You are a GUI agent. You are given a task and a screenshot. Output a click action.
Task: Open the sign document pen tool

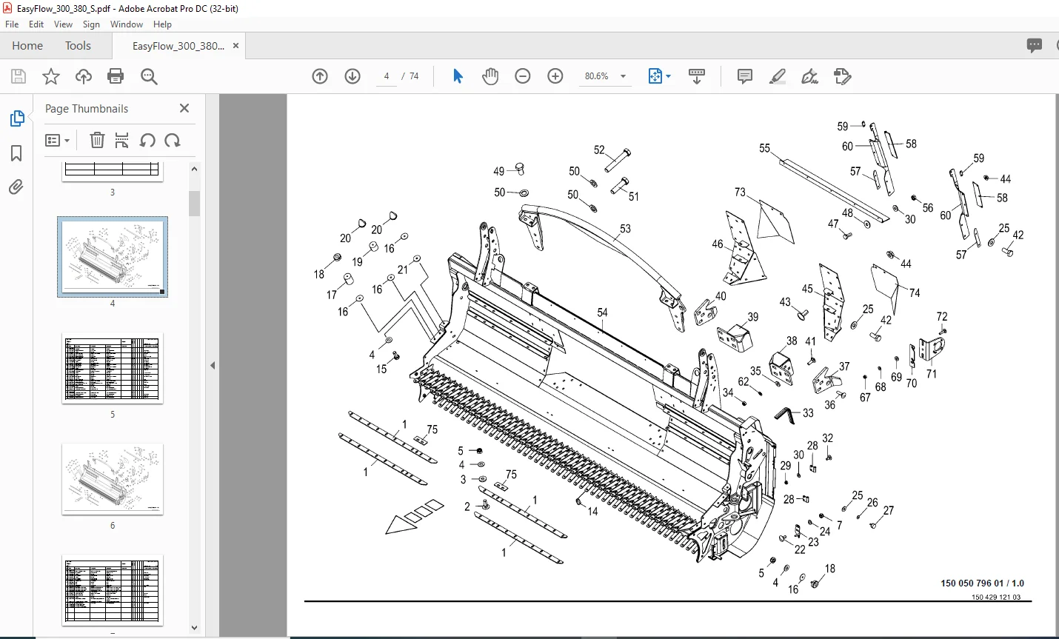pyautogui.click(x=810, y=76)
